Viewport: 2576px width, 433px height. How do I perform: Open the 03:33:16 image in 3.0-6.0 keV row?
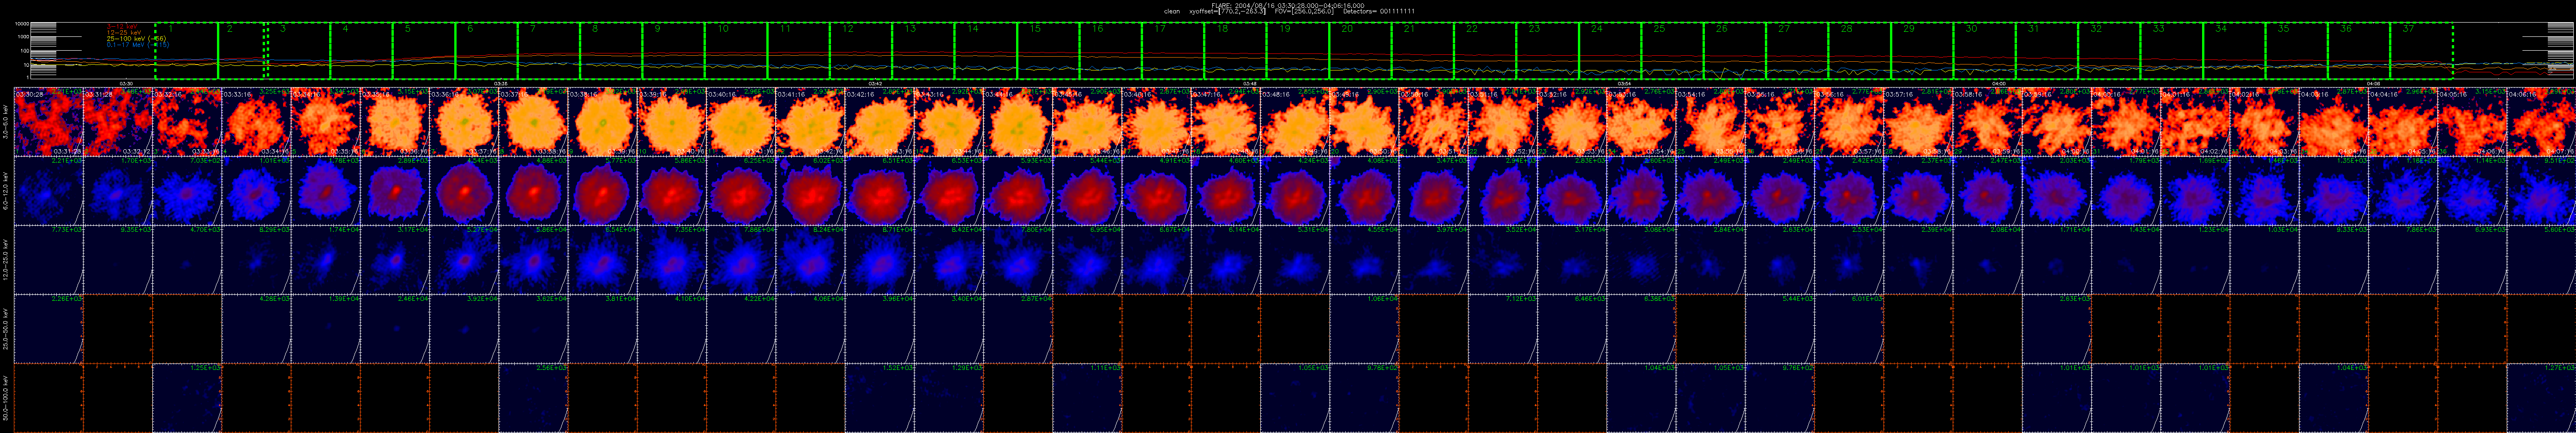click(x=256, y=122)
